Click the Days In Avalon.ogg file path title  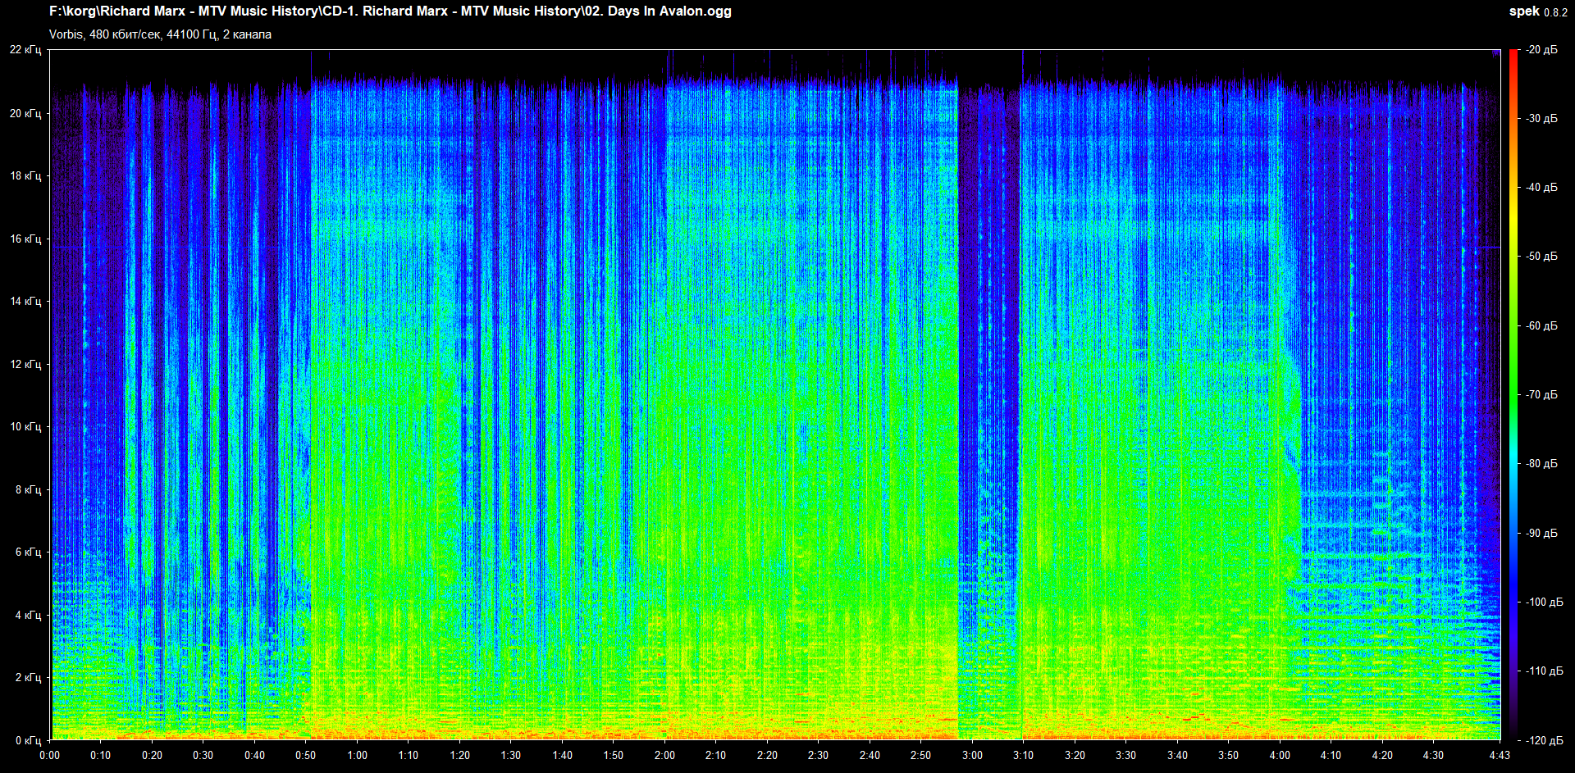[390, 11]
